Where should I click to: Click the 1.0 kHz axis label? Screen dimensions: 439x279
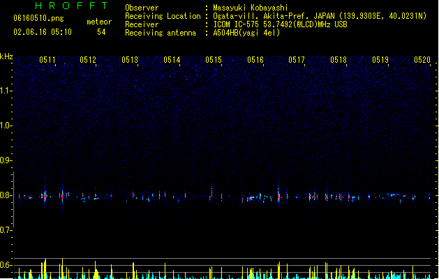pos(6,126)
